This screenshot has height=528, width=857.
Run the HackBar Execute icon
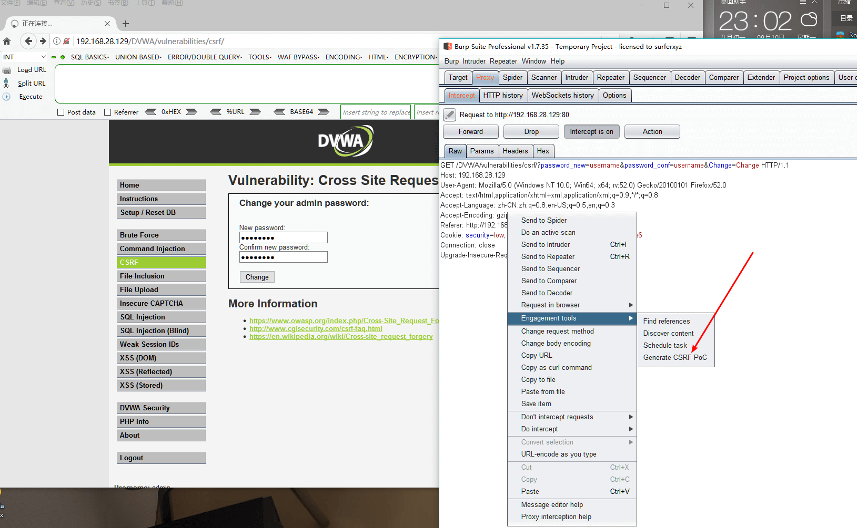tap(6, 97)
